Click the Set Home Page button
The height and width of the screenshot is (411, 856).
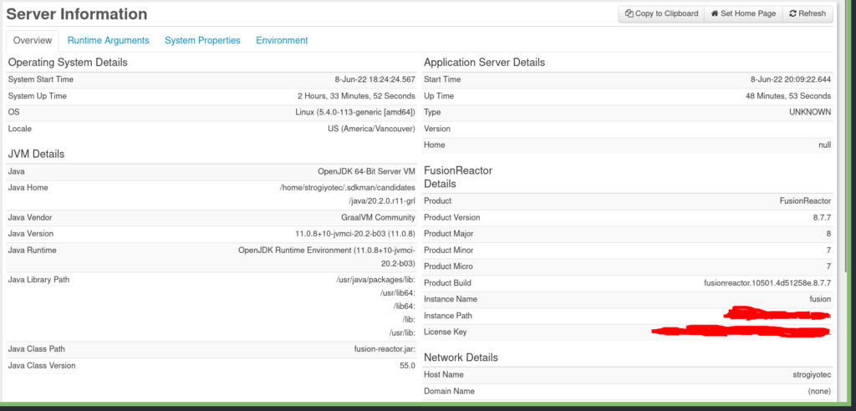tap(743, 13)
